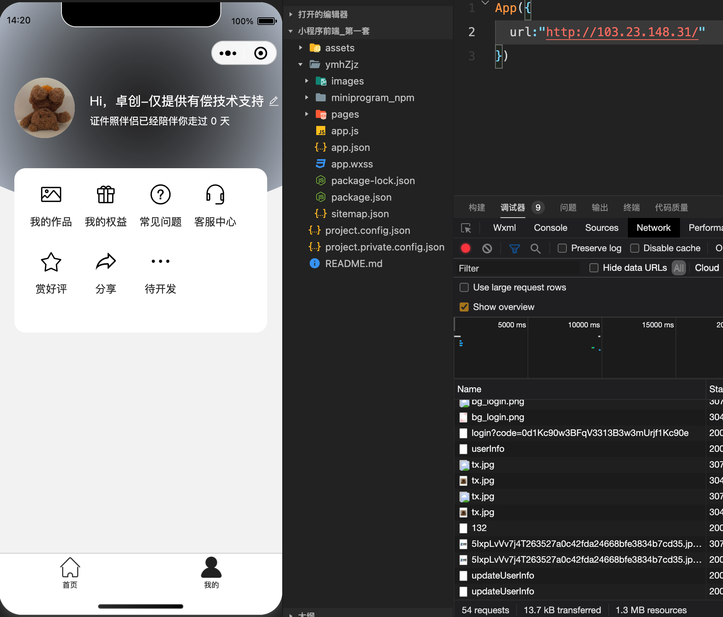723x617 pixels.
Task: Select the All filter type button
Action: coord(679,268)
